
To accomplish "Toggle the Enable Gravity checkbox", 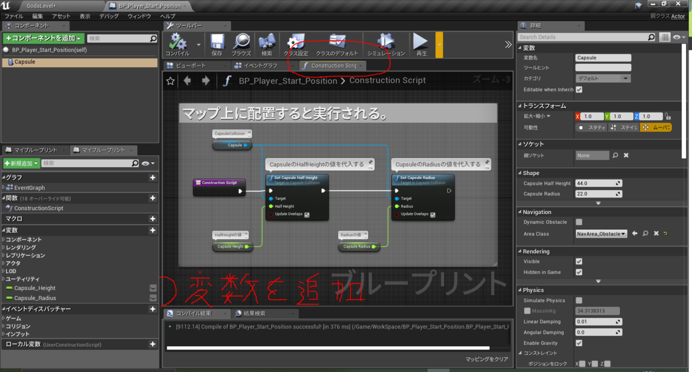I will click(579, 343).
